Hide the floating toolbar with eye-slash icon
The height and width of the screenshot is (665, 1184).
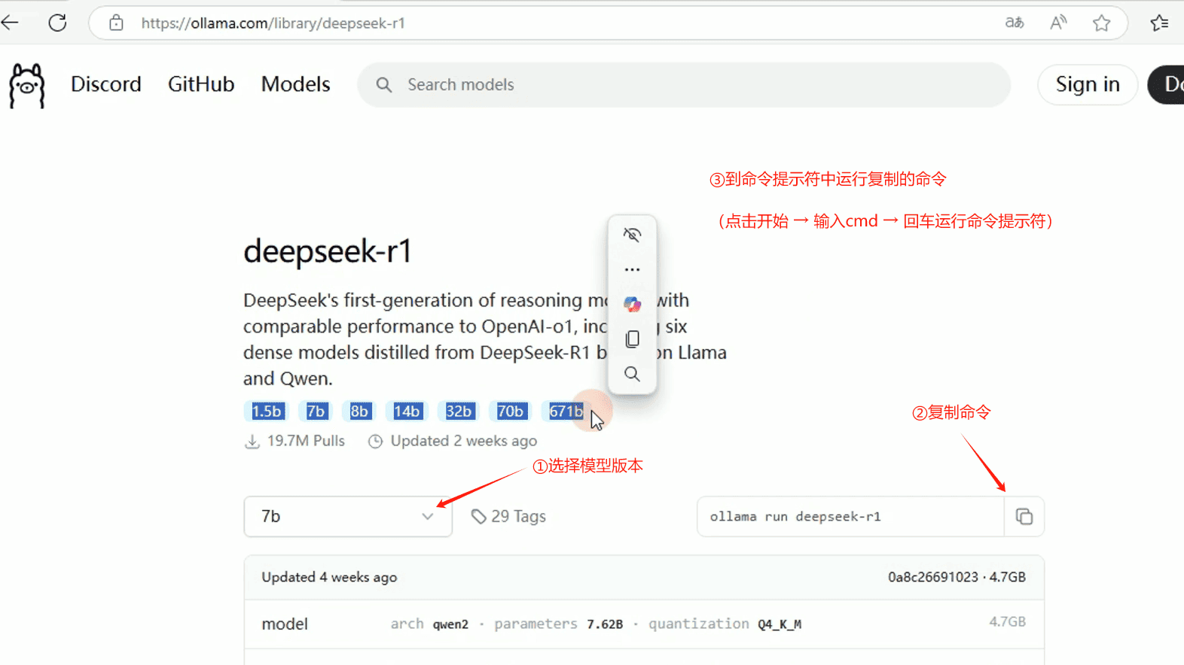pyautogui.click(x=632, y=235)
